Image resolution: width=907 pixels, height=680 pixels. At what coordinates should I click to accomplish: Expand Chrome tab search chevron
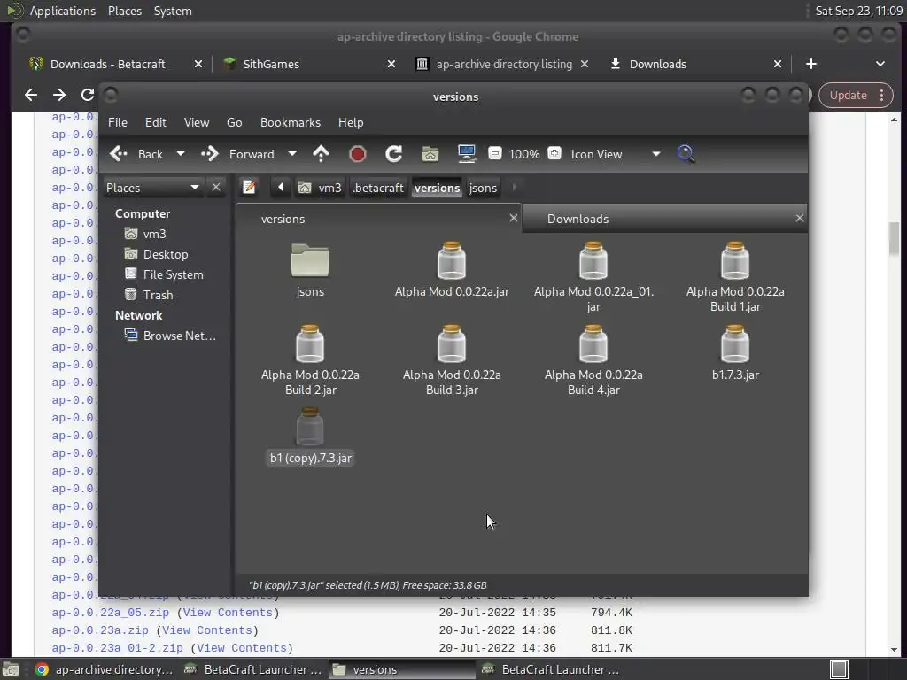coord(880,64)
